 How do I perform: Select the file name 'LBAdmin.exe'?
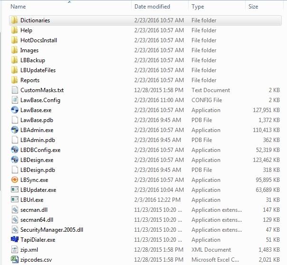pyautogui.click(x=37, y=130)
